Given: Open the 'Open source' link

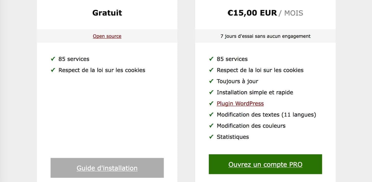Looking at the screenshot, I should tap(107, 36).
